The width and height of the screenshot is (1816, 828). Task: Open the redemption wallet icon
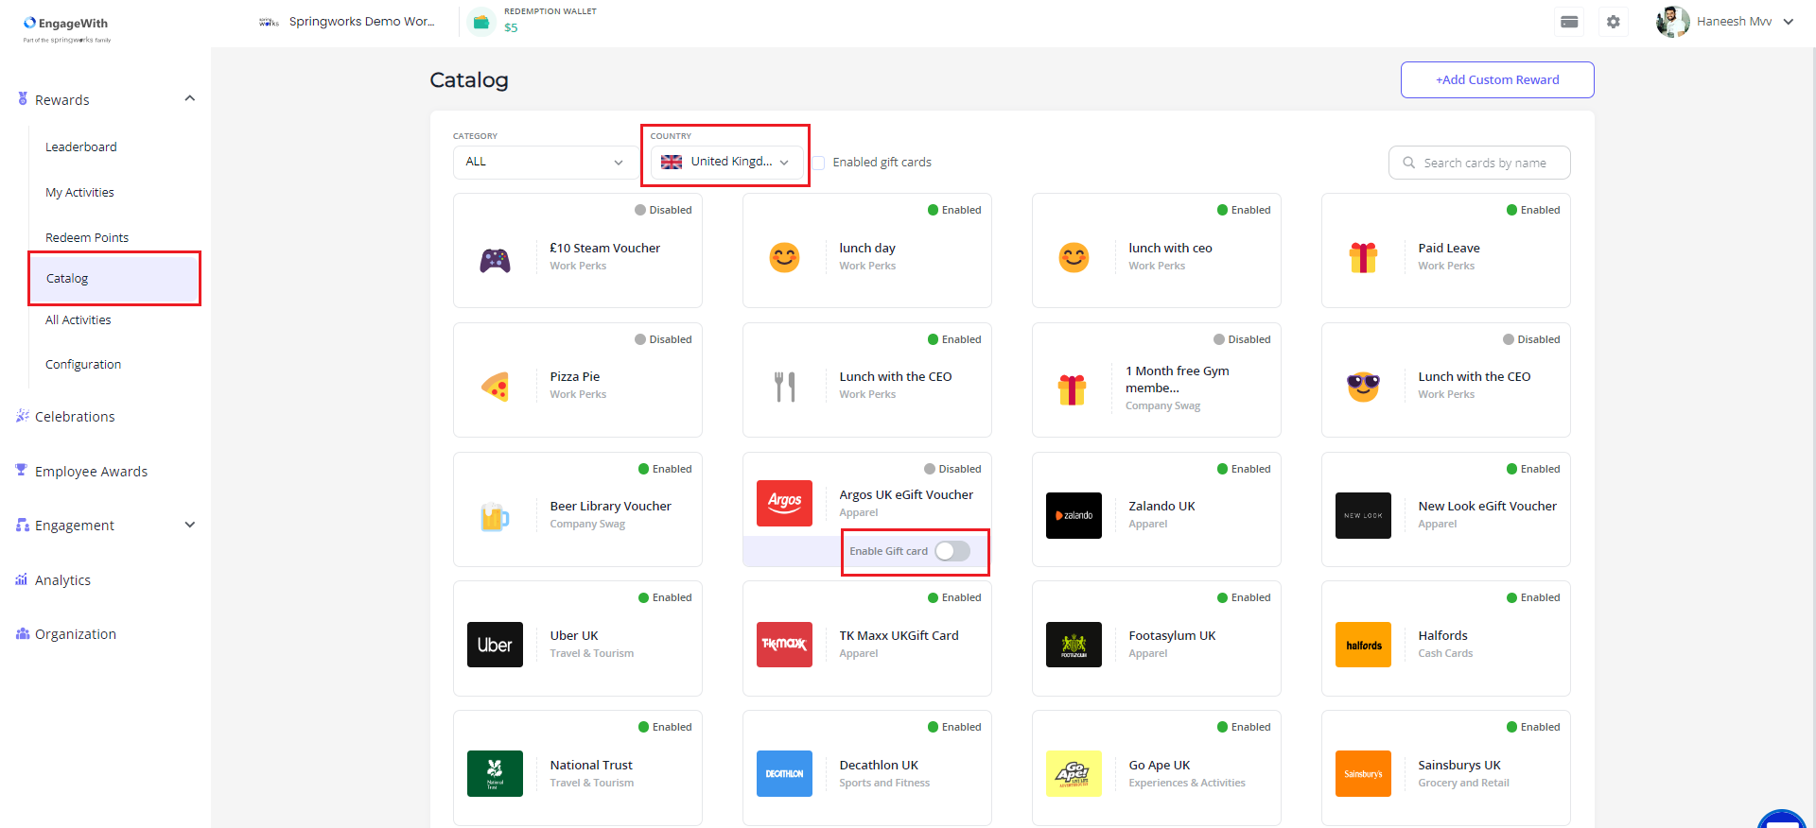tap(481, 22)
